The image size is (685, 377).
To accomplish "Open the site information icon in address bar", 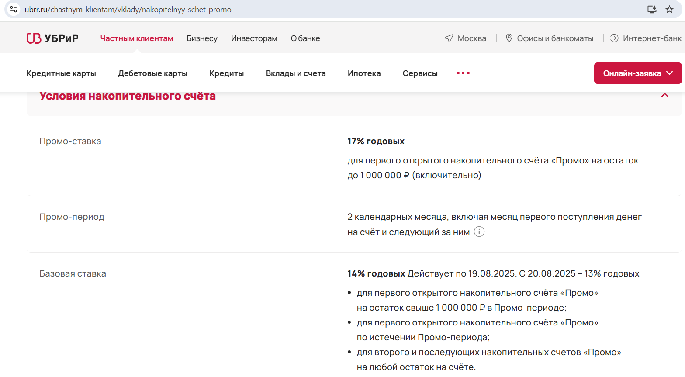I will (14, 9).
